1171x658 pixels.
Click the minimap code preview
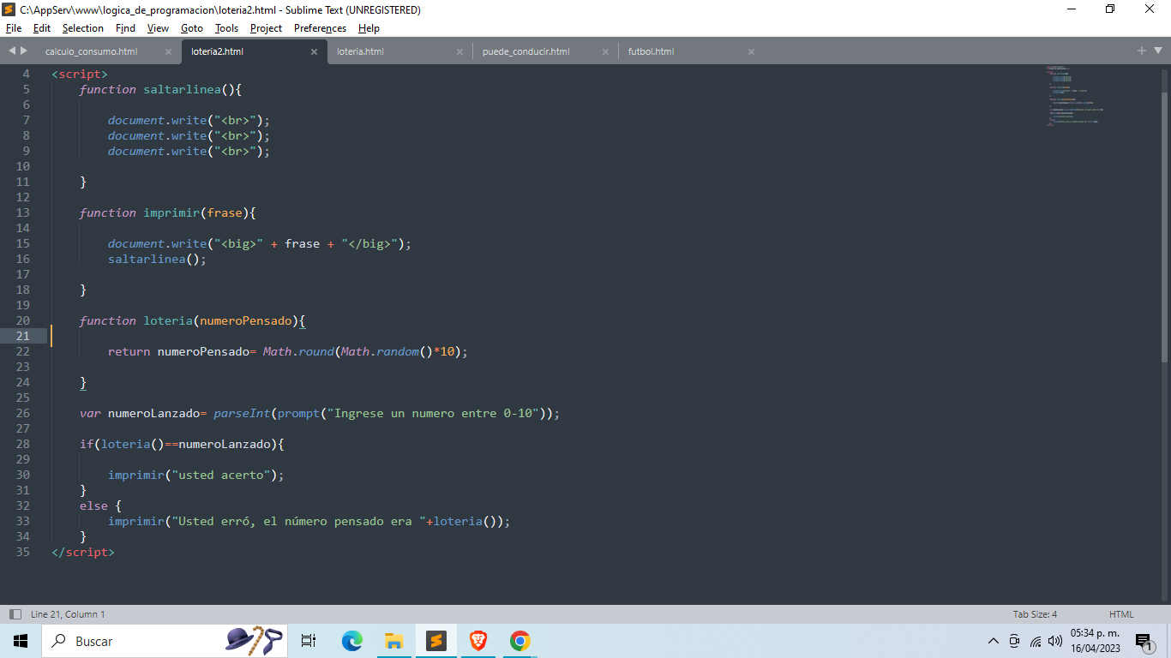[1074, 96]
